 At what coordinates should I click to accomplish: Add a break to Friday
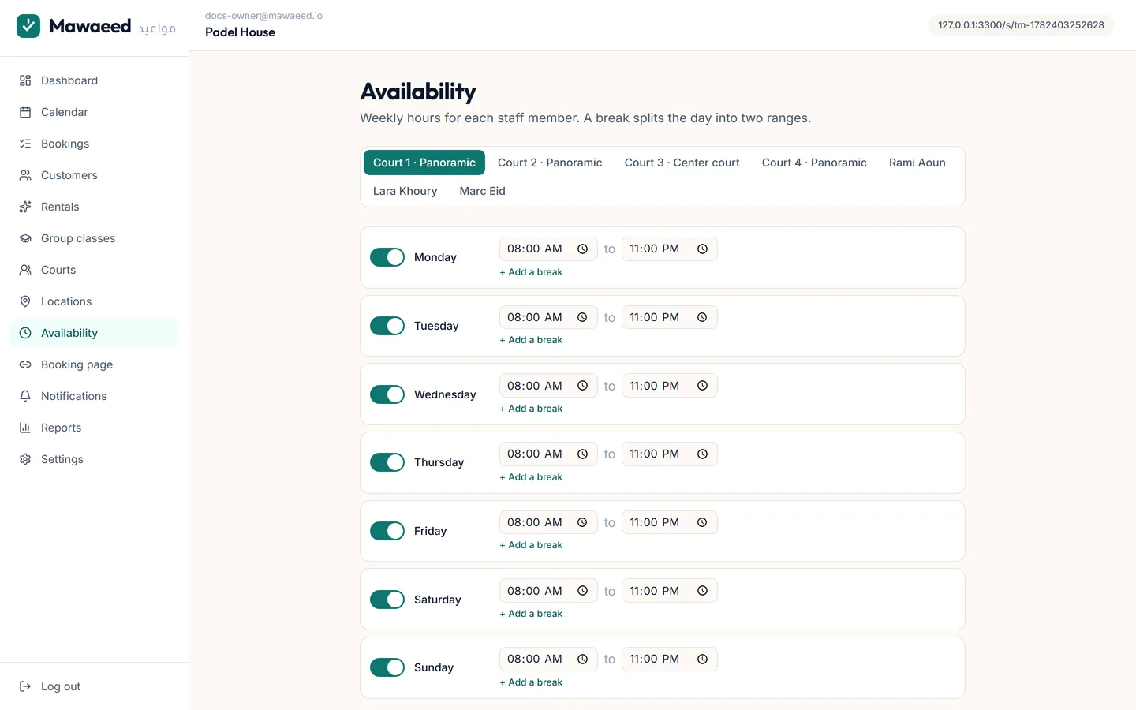(531, 545)
